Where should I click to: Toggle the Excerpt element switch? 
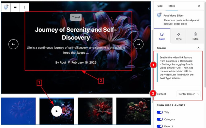pyautogui.click(x=160, y=126)
